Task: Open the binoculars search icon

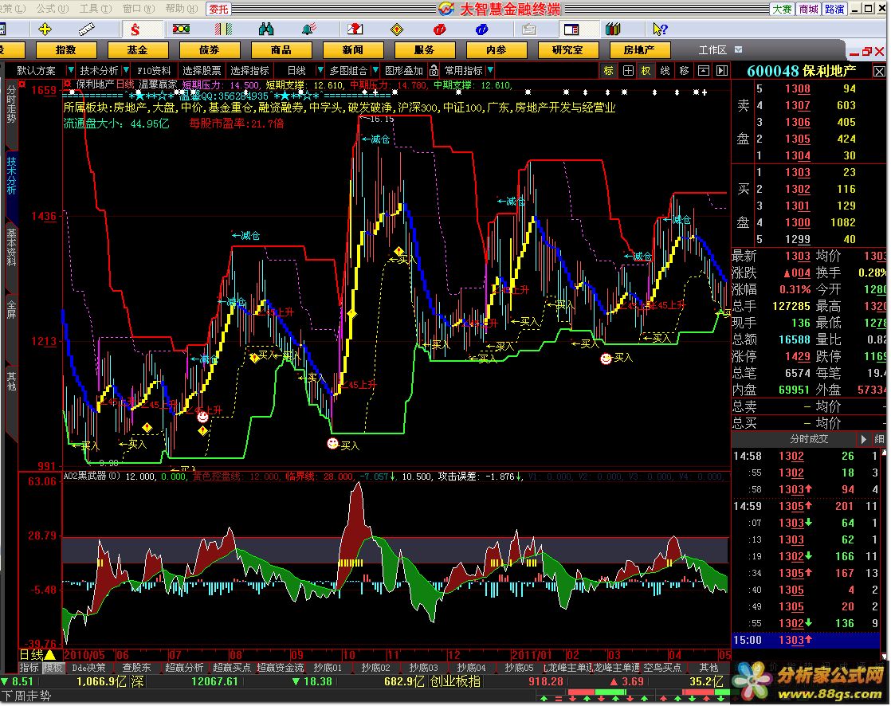Action: pyautogui.click(x=265, y=29)
